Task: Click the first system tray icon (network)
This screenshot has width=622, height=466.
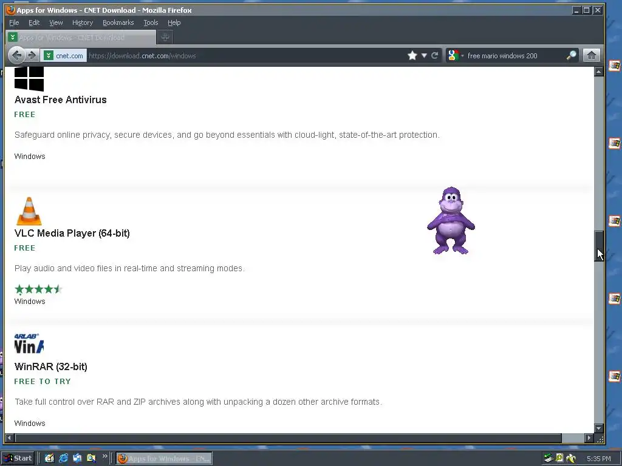Action: tap(549, 459)
